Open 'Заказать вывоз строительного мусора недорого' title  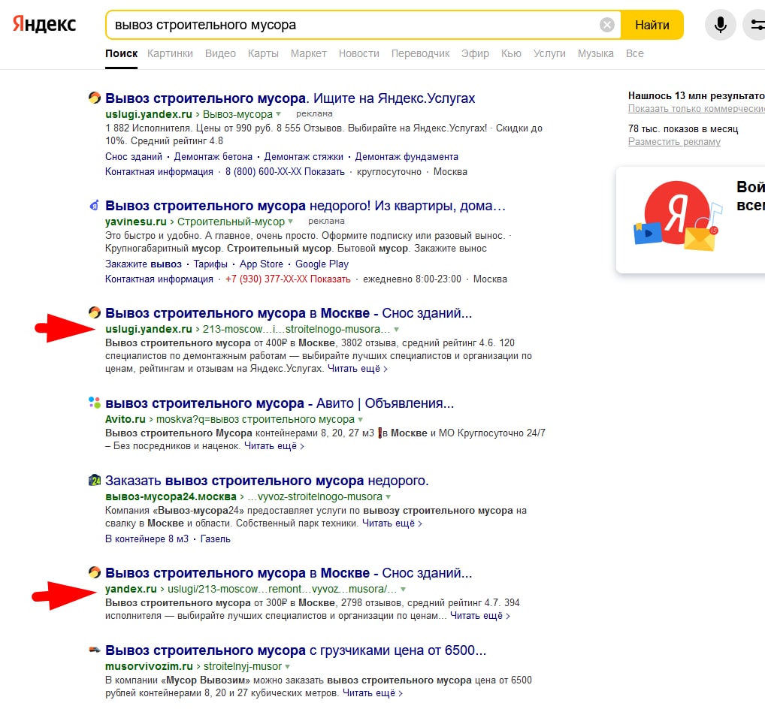click(x=267, y=481)
